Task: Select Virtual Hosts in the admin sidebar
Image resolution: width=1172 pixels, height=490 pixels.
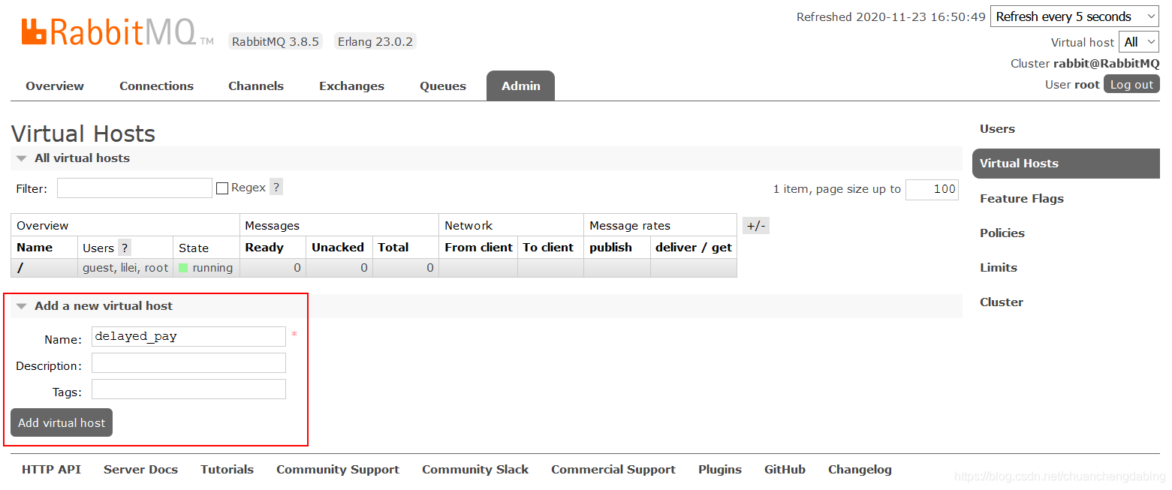Action: (x=1066, y=164)
